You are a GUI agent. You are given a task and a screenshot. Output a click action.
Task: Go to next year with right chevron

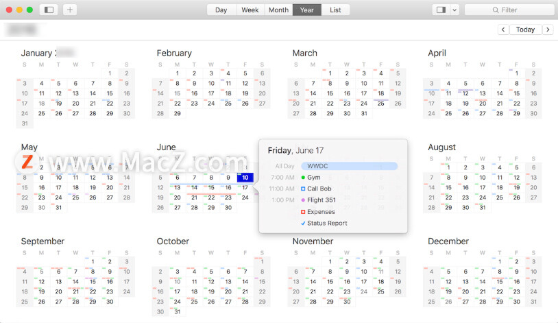click(548, 29)
